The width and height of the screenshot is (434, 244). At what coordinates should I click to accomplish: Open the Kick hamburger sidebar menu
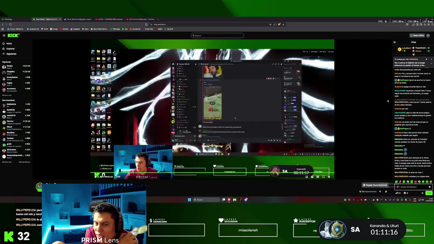click(4, 35)
